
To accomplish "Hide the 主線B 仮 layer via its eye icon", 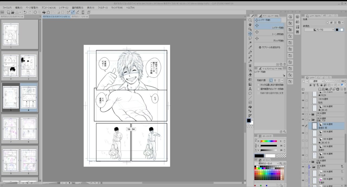I will click(303, 126).
